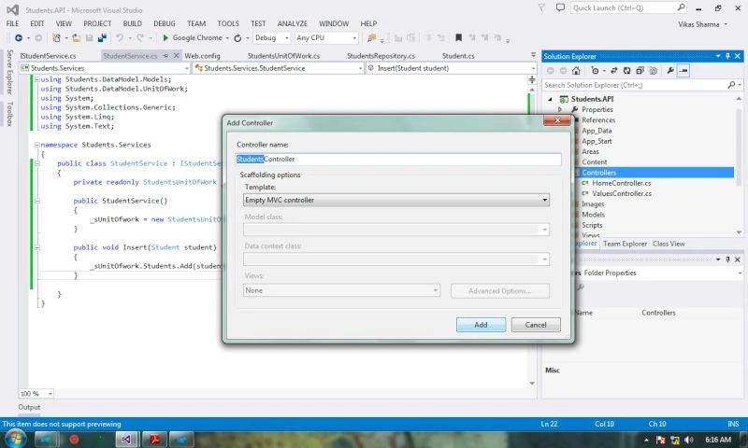Close the StudentService.cs tab
The image size is (748, 448).
click(x=176, y=56)
